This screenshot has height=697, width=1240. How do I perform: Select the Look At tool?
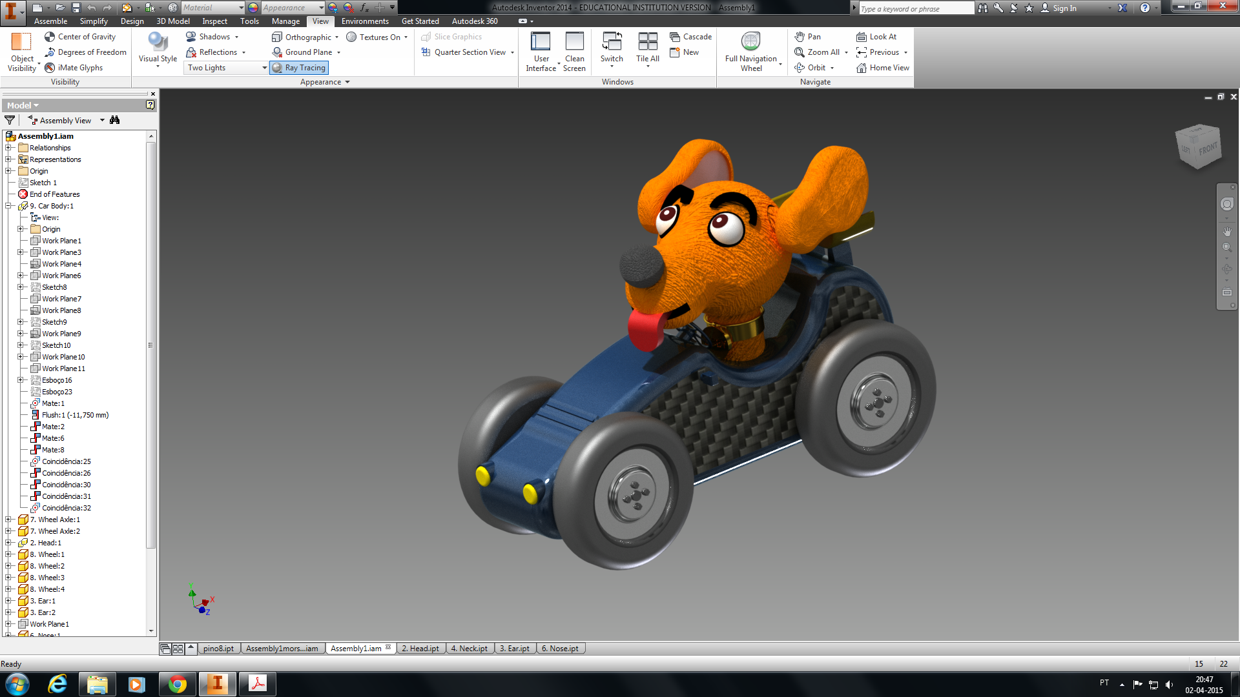(x=876, y=37)
